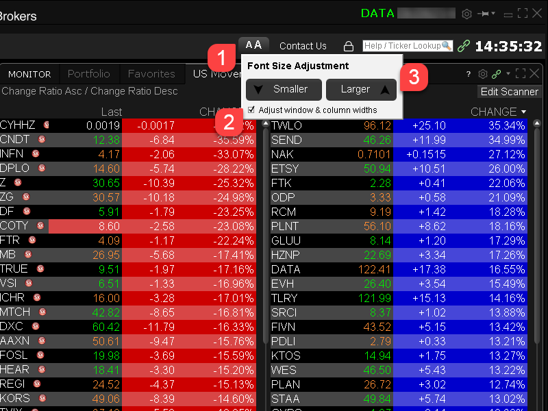Click the shortable icon next to FOSL
The width and height of the screenshot is (548, 411).
(x=40, y=355)
